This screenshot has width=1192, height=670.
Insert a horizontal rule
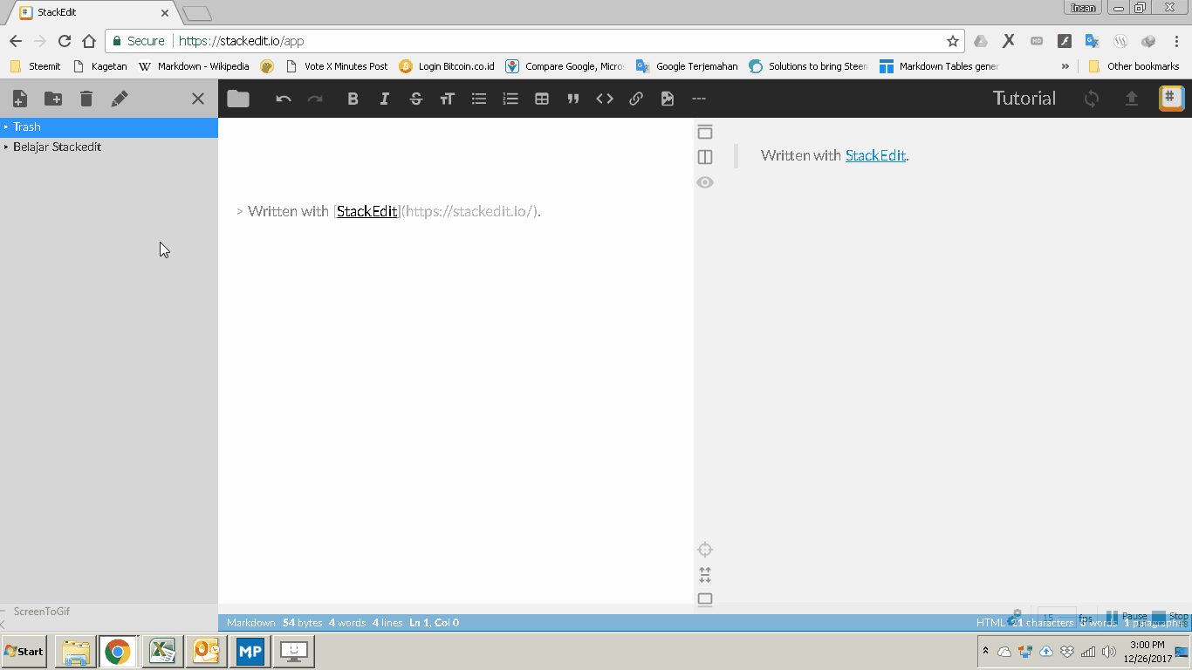(x=698, y=99)
